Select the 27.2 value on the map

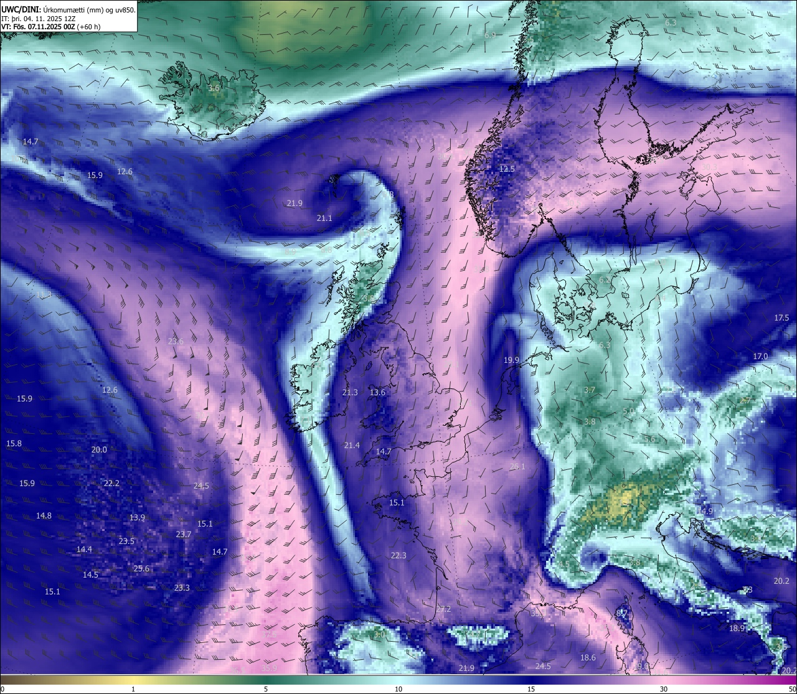[x=443, y=609]
